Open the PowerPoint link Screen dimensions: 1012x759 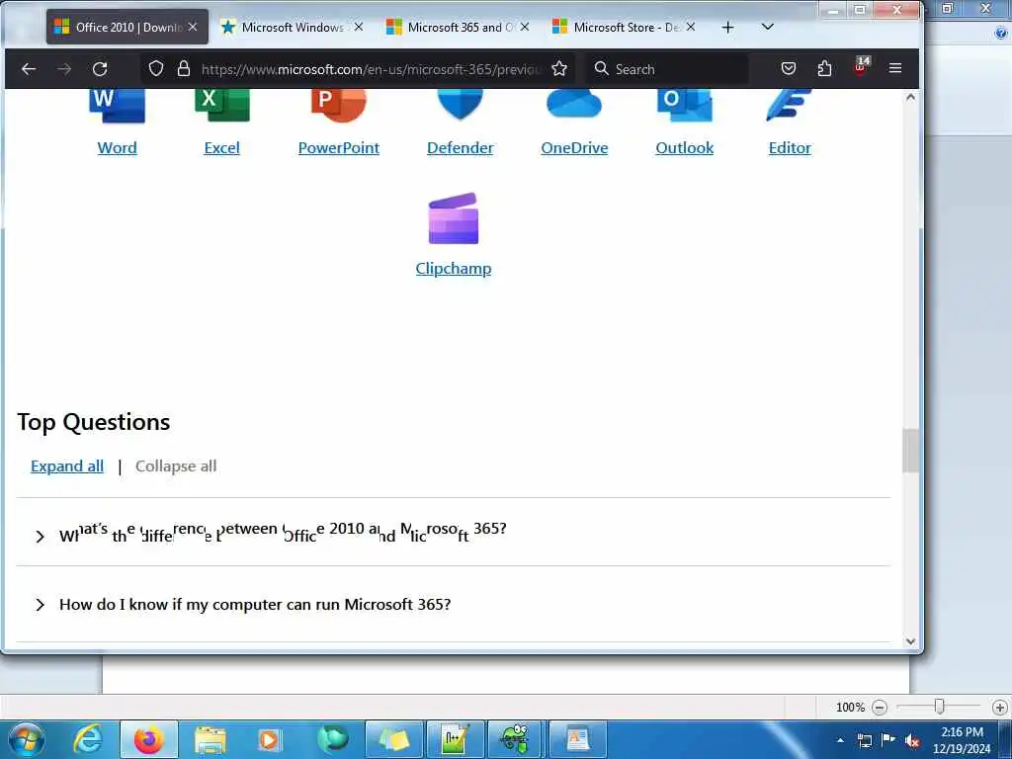[x=339, y=148]
